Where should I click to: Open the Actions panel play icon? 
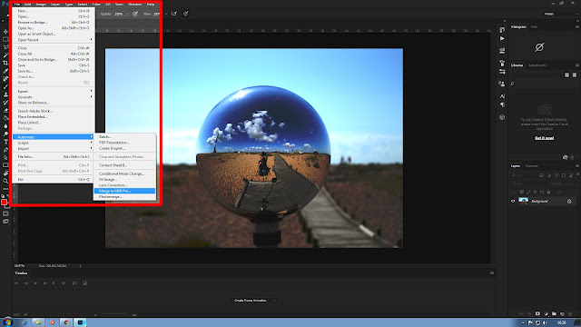(x=502, y=38)
